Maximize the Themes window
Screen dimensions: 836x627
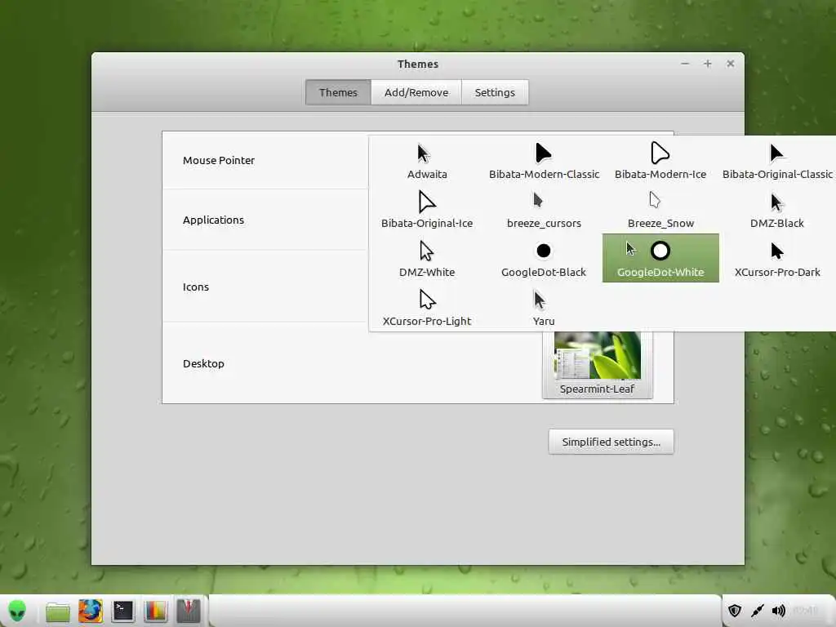pyautogui.click(x=708, y=64)
